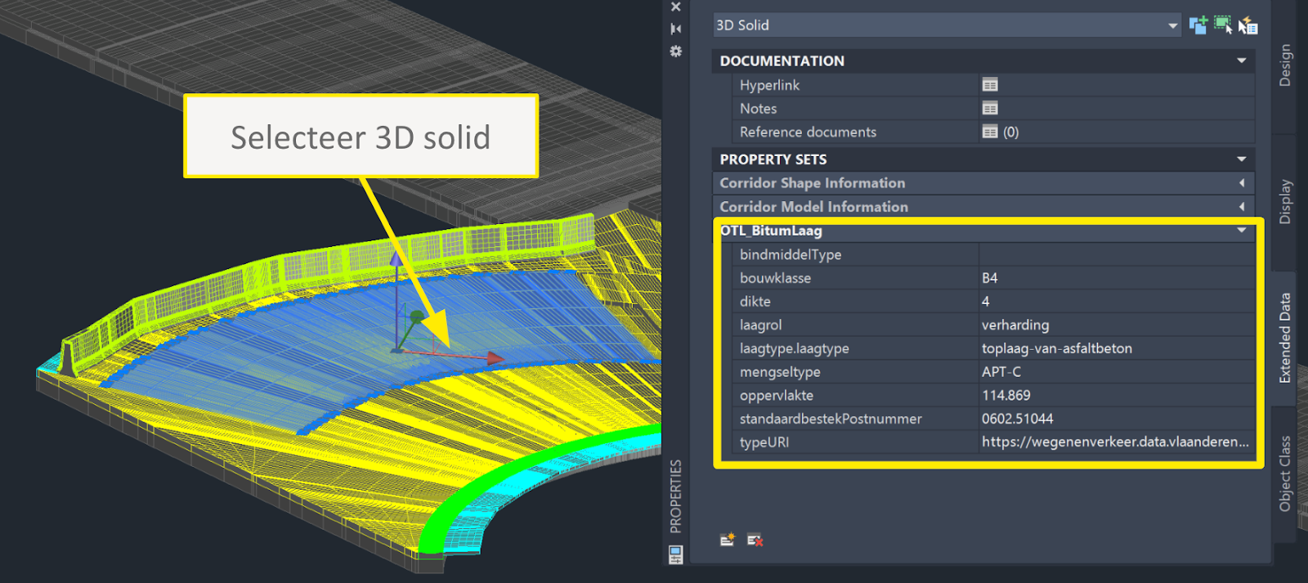Click the bindmiddelType value field
This screenshot has width=1308, height=583.
point(1115,254)
